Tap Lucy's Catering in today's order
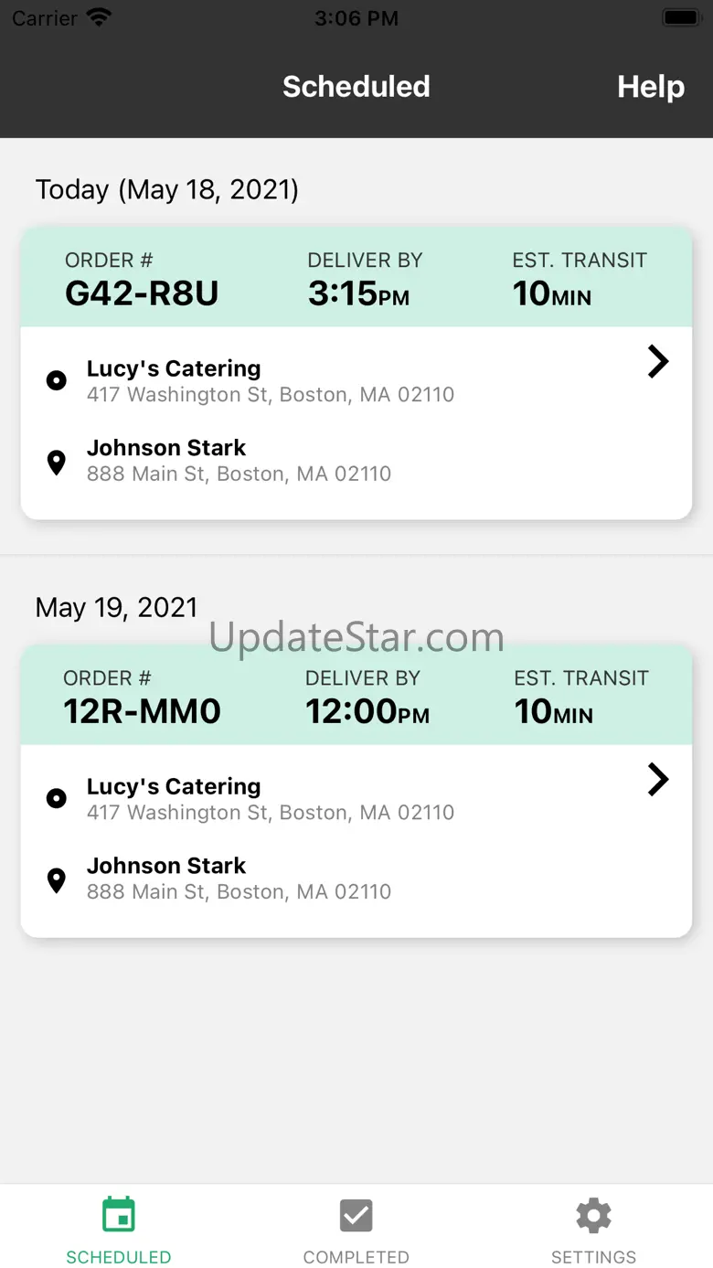 coord(174,368)
